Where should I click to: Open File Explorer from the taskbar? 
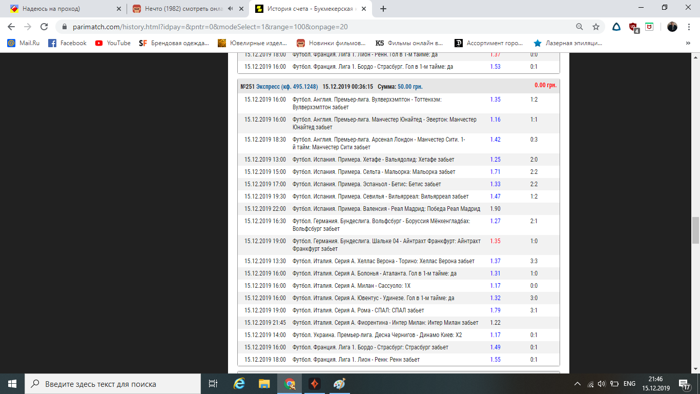tap(264, 384)
